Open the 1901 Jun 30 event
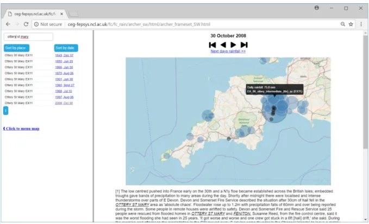This screenshot has width=369, height=224. pyautogui.click(x=64, y=79)
